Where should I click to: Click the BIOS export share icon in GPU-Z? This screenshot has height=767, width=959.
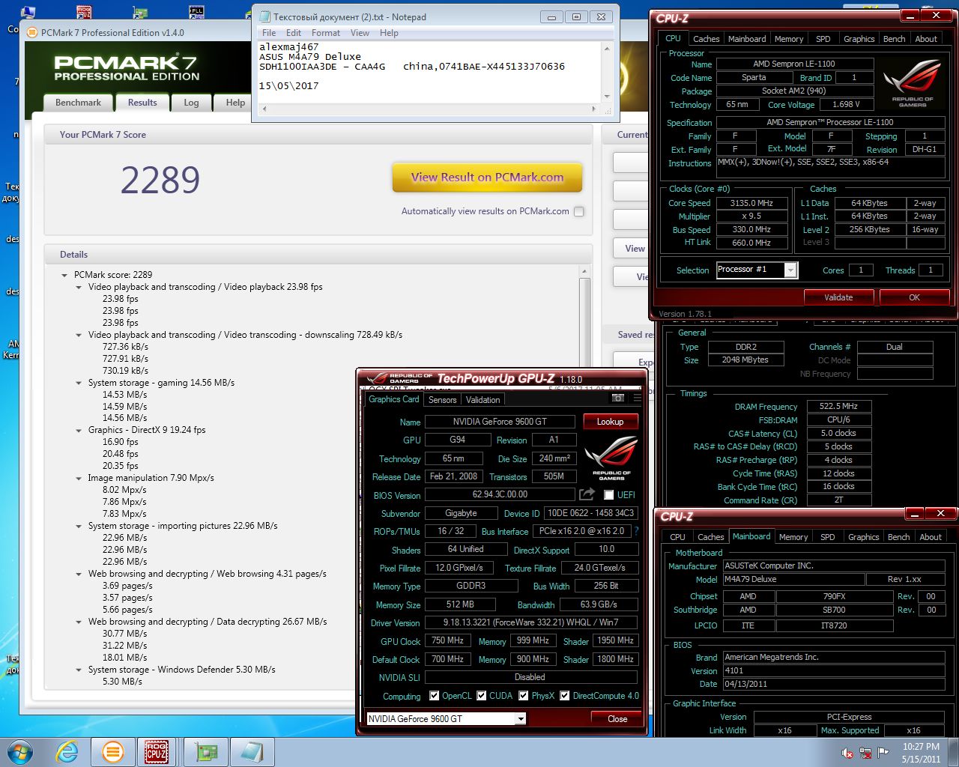pyautogui.click(x=587, y=494)
